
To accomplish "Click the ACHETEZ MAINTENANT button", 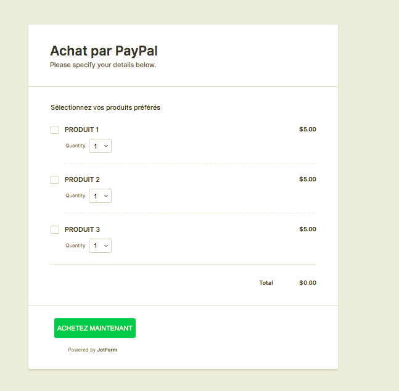I will (95, 328).
